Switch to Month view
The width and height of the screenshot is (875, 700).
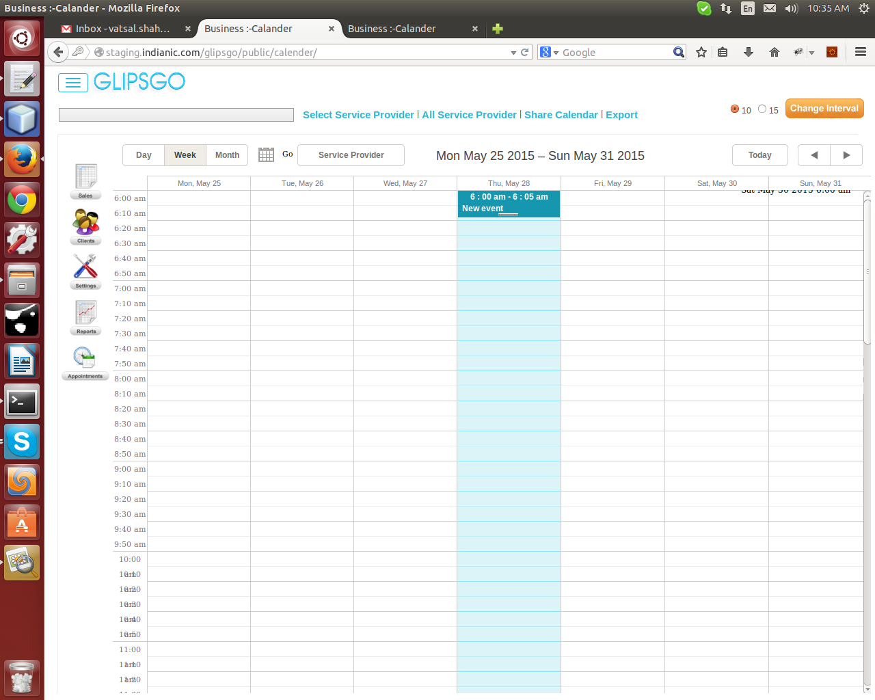click(227, 155)
